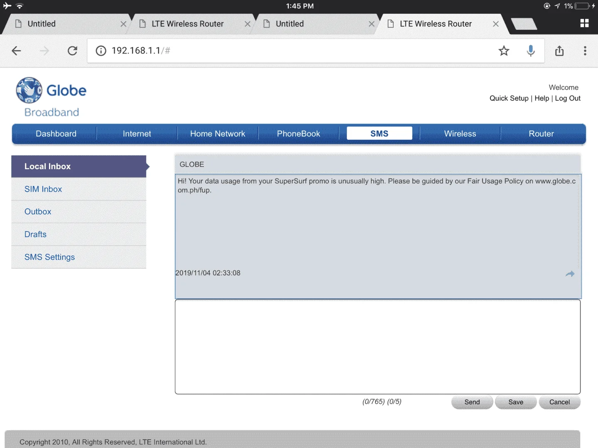Open the Dashboard section
The image size is (598, 448).
[56, 134]
